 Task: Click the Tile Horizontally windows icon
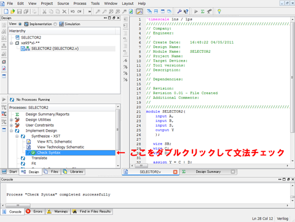[x=156, y=12]
